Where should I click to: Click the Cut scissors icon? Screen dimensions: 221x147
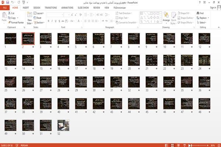click(x=9, y=13)
